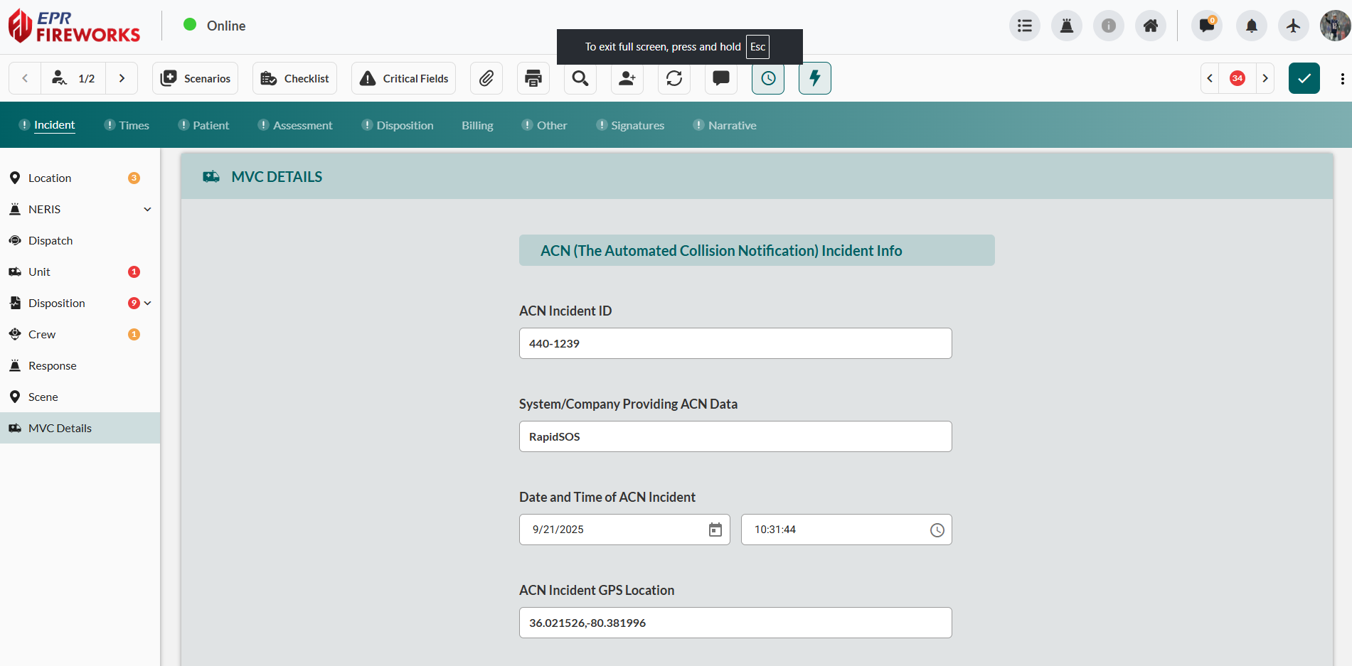This screenshot has height=666, width=1352.
Task: Click the print icon in the toolbar
Action: pyautogui.click(x=533, y=78)
